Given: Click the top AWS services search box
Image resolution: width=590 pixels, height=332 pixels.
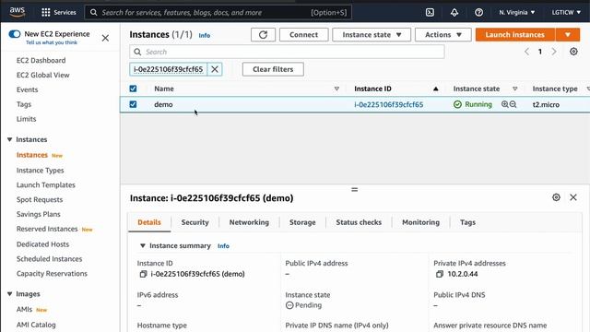Looking at the screenshot, I should [218, 12].
